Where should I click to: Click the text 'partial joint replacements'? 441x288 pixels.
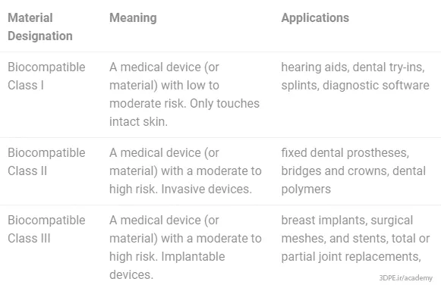click(351, 257)
